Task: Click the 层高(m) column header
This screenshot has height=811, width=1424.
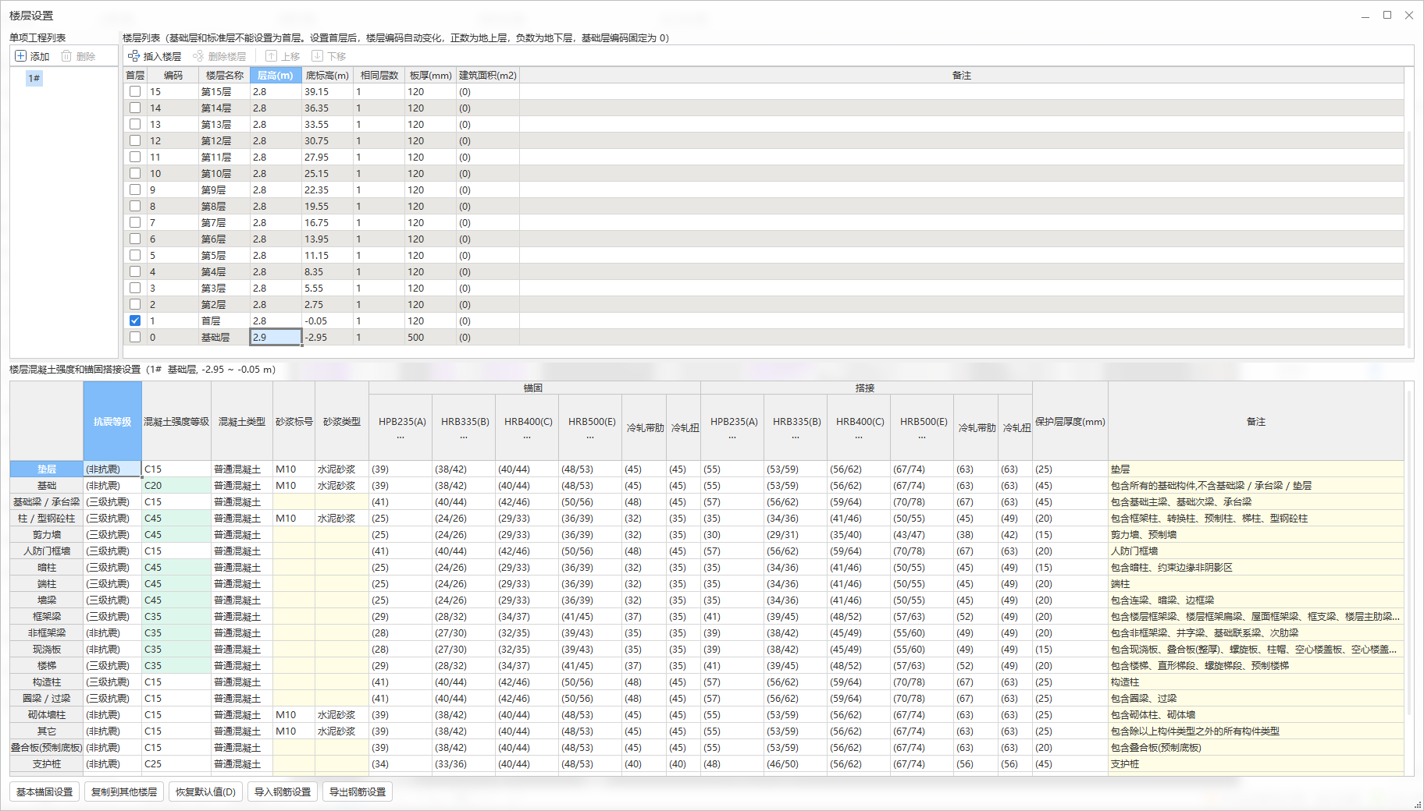Action: click(276, 75)
